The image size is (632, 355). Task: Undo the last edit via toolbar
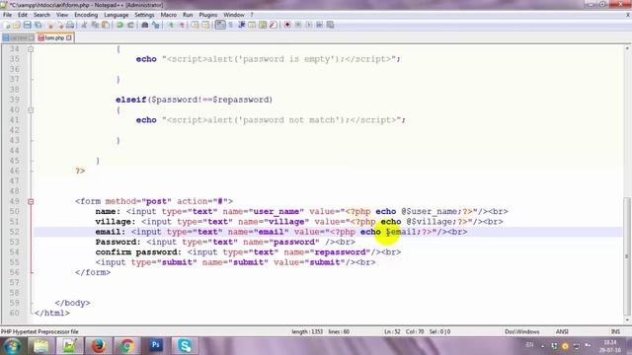(119, 25)
